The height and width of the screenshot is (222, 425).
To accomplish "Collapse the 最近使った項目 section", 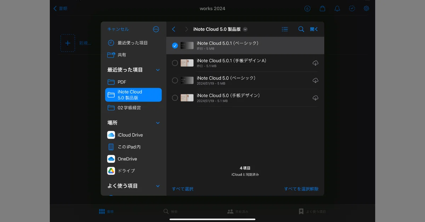I will 158,70.
